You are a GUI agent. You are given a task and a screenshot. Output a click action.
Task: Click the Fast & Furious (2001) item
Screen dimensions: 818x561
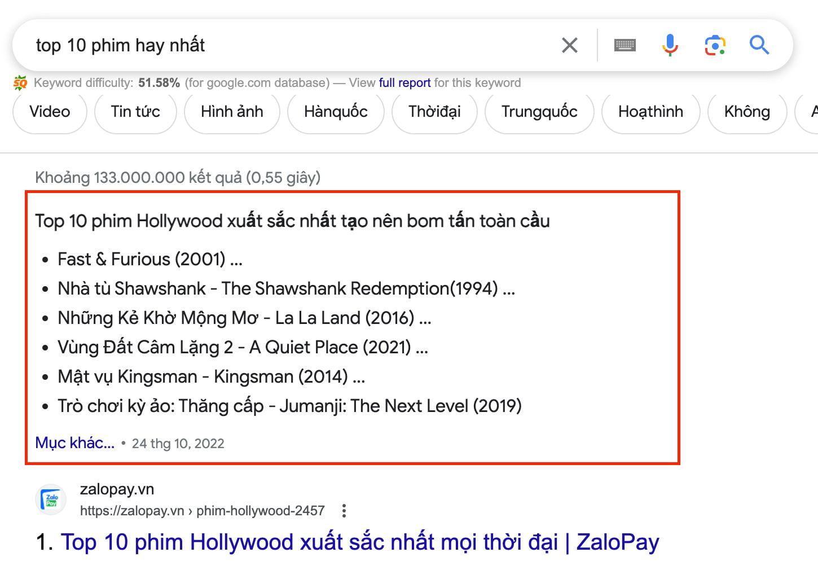pyautogui.click(x=149, y=259)
